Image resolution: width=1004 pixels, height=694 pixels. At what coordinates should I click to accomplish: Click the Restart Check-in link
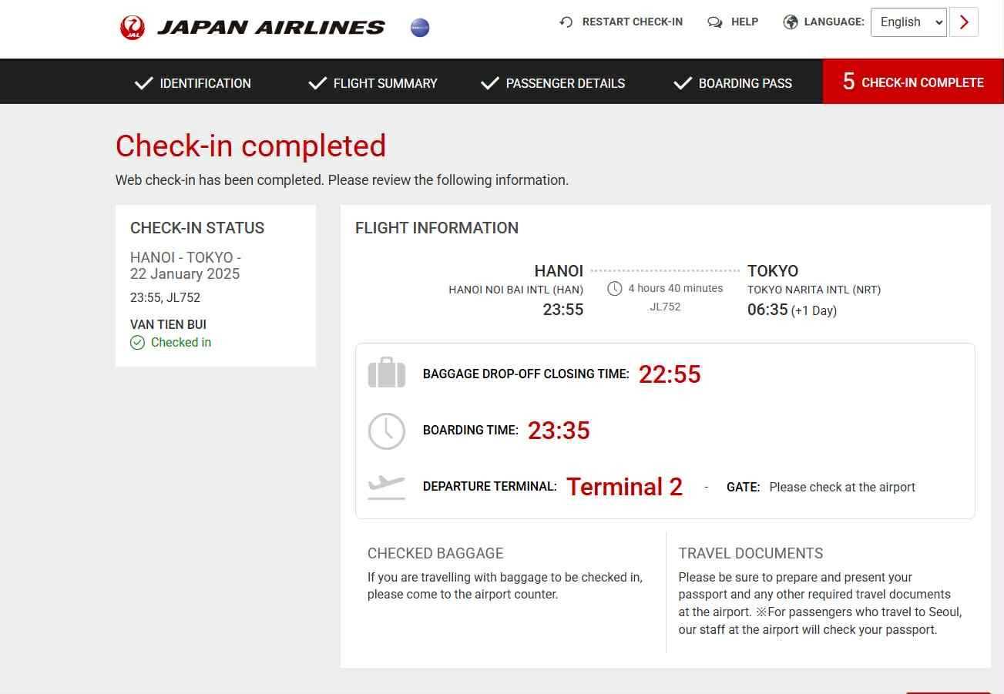coord(632,22)
